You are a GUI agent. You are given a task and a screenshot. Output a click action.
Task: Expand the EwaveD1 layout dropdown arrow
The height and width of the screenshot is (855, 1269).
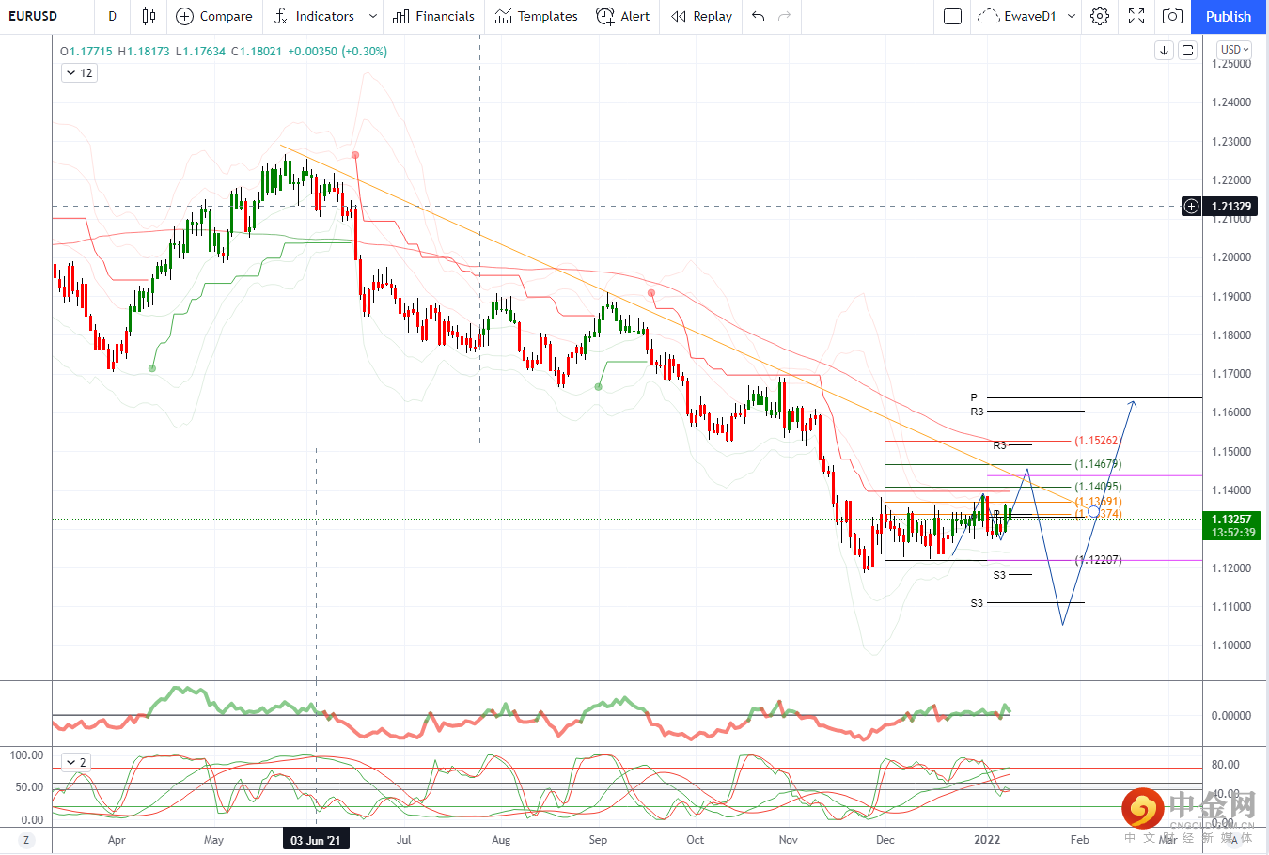(x=1072, y=16)
